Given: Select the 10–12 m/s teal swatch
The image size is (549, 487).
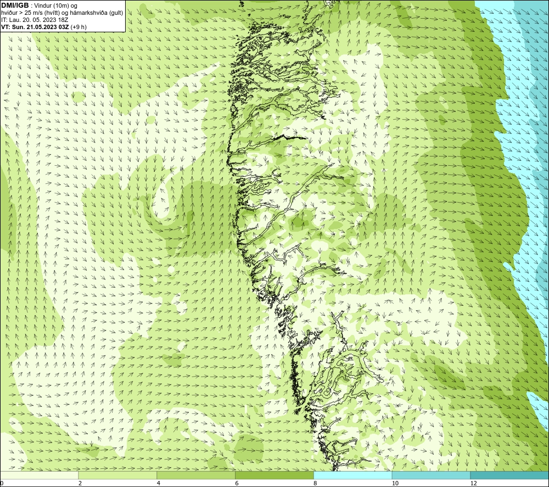Looking at the screenshot, I should point(432,475).
